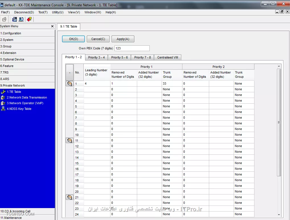The width and height of the screenshot is (290, 220).
Task: Expand the 8.ARS menu section
Action: 27,79
